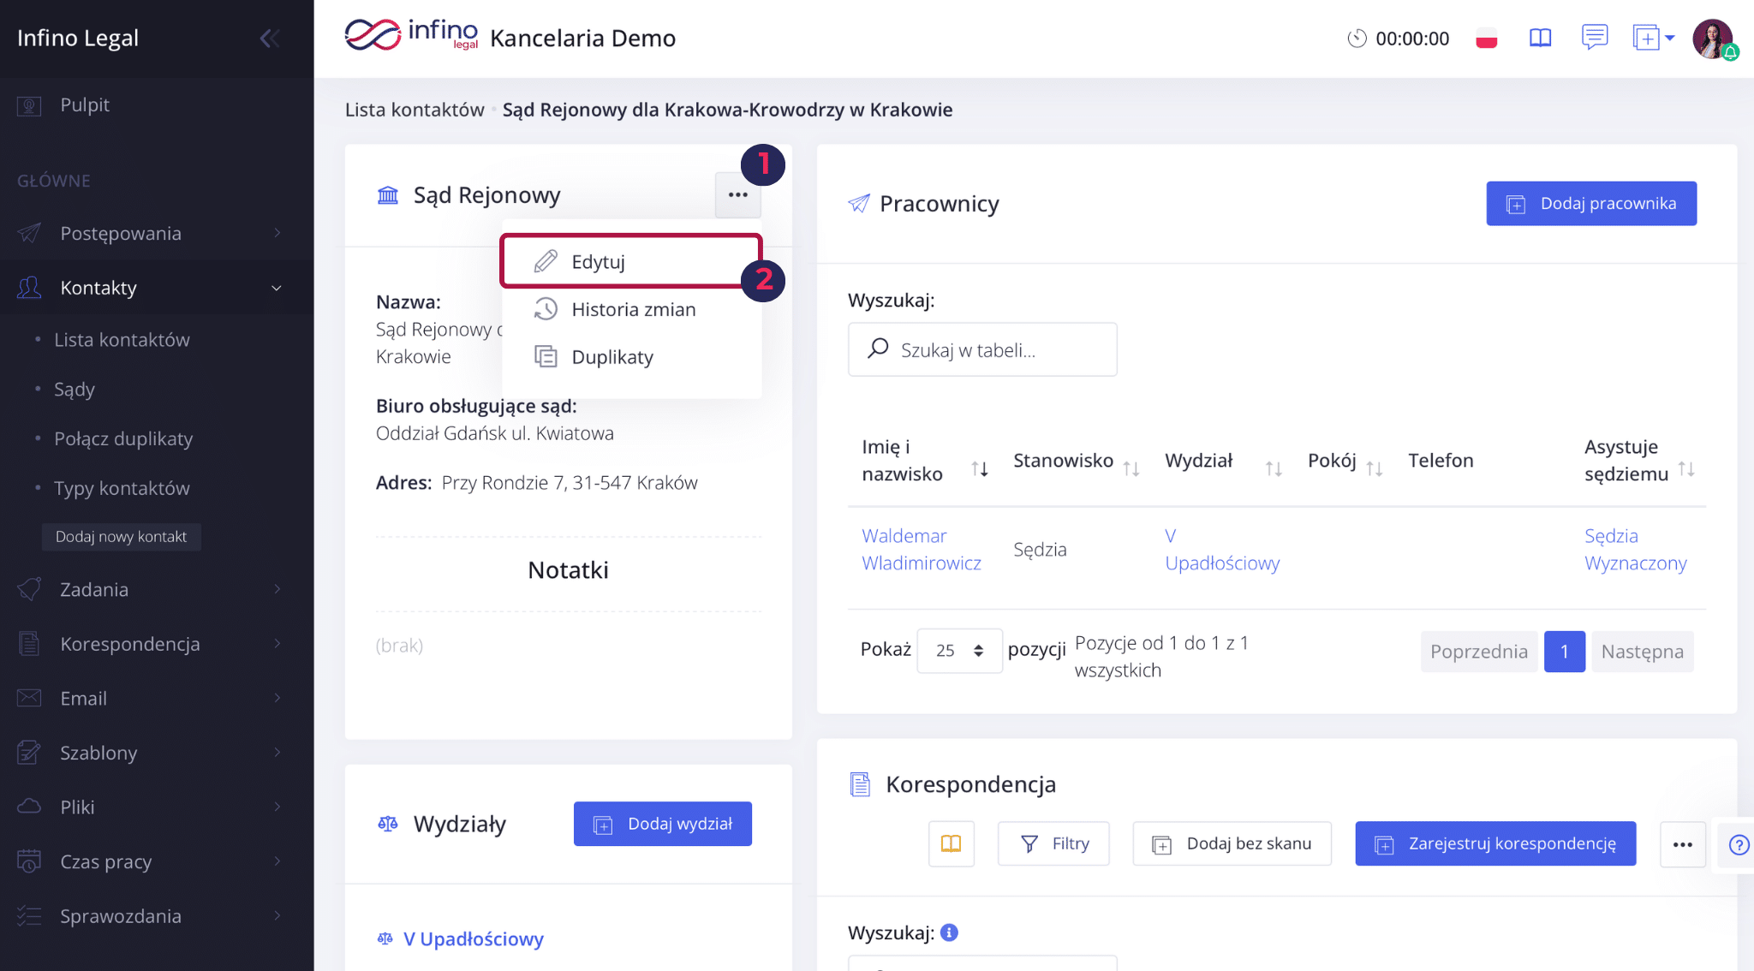Focus the Szukaj w tabeli search field
Image resolution: width=1754 pixels, height=971 pixels.
click(982, 349)
